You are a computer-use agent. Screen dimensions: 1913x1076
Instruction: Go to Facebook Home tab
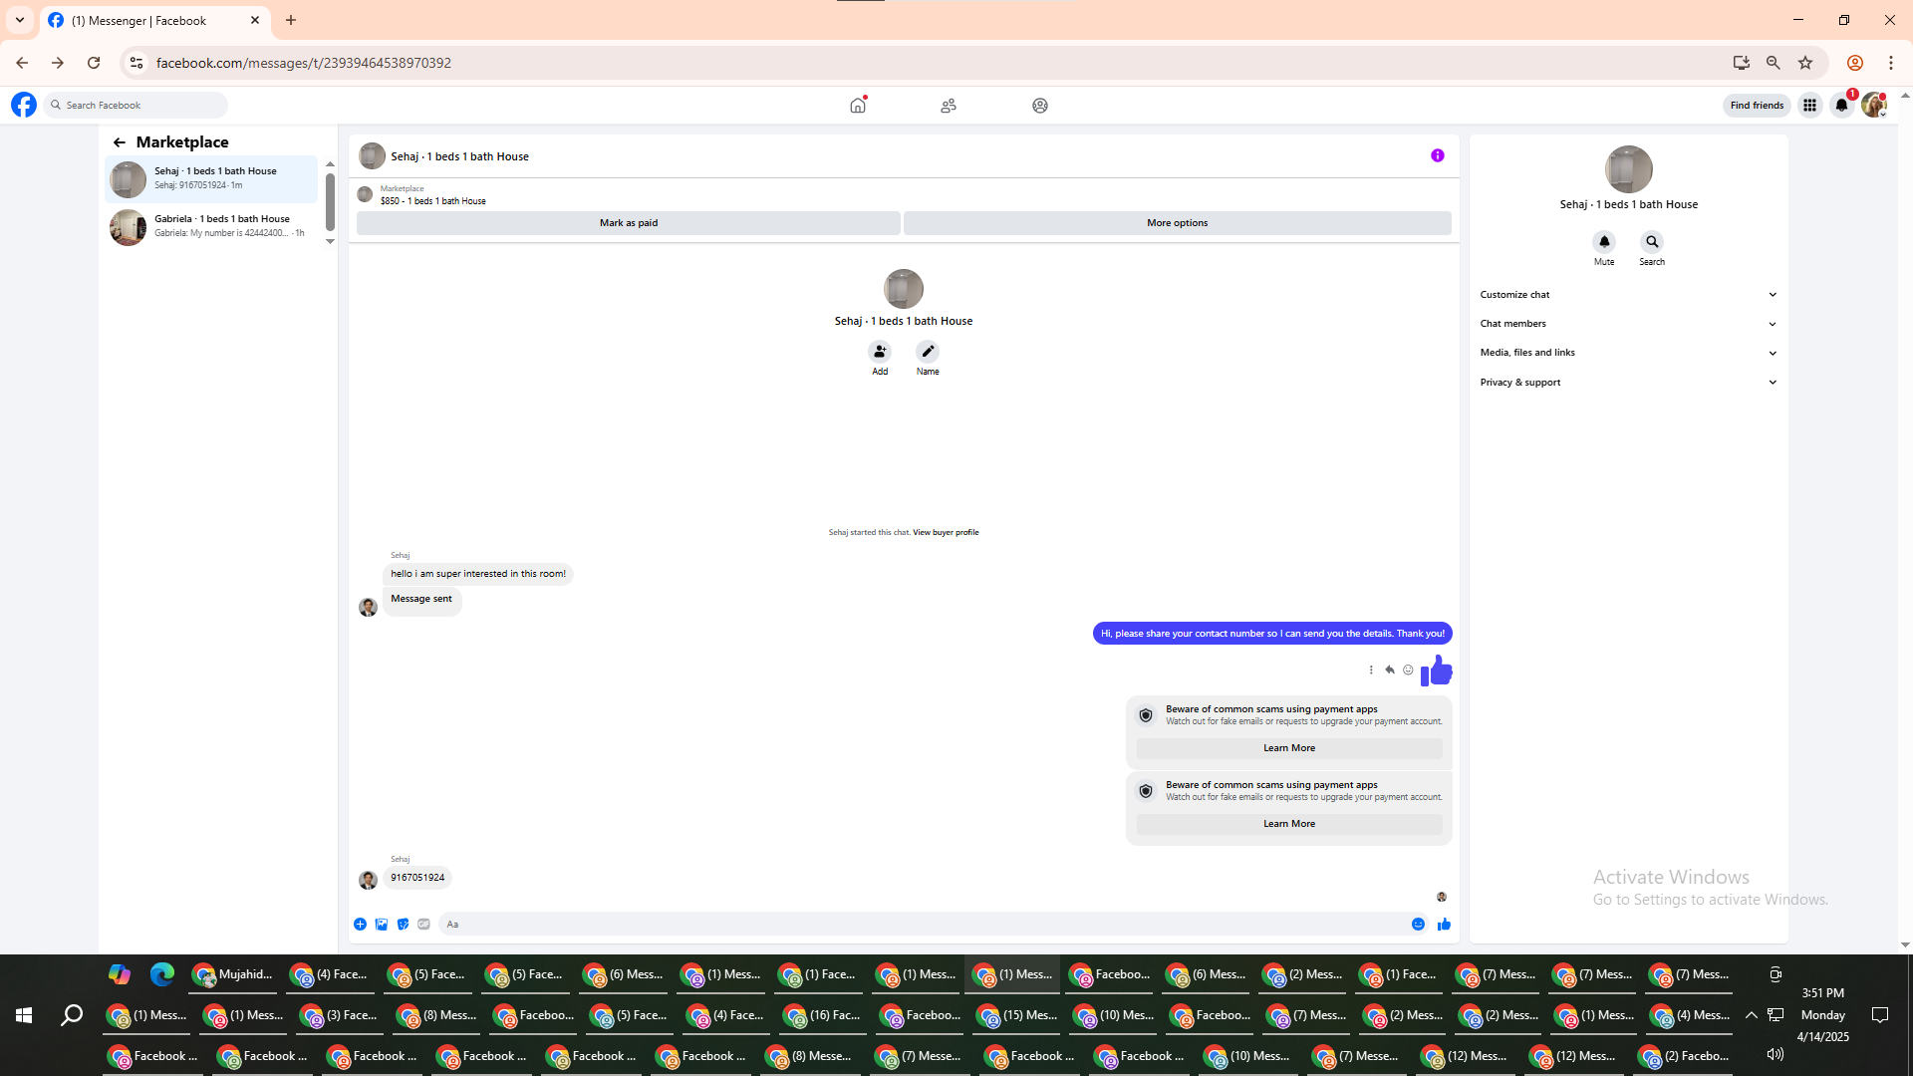857,106
